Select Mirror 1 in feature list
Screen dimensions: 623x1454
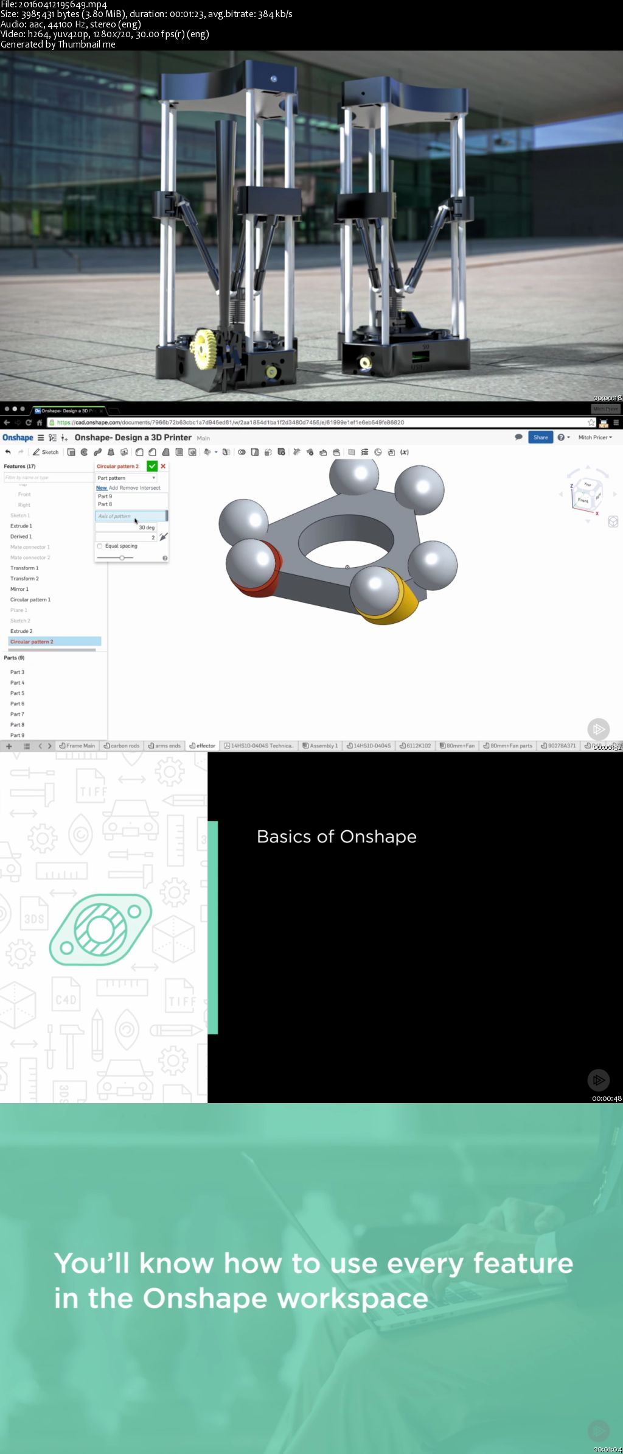(19, 589)
